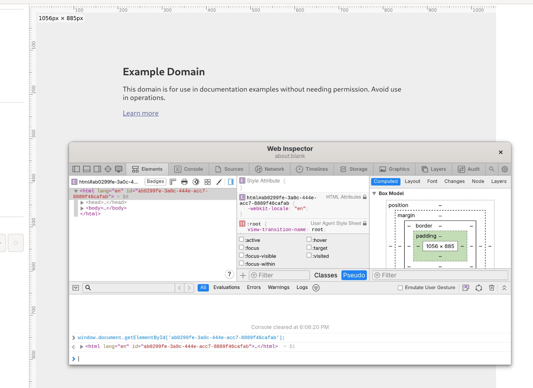
Task: Expand the head element node
Action: tap(82, 202)
